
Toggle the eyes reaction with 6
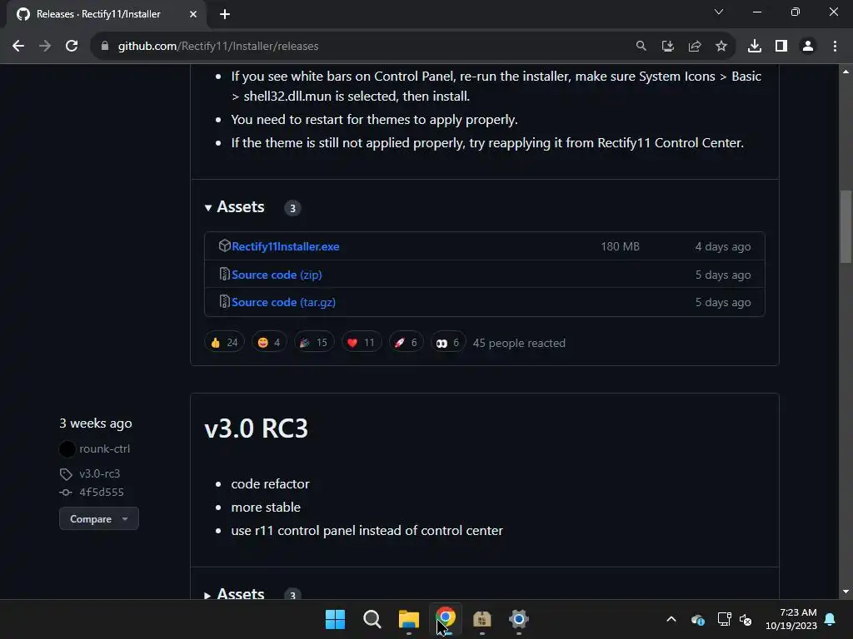coord(448,342)
